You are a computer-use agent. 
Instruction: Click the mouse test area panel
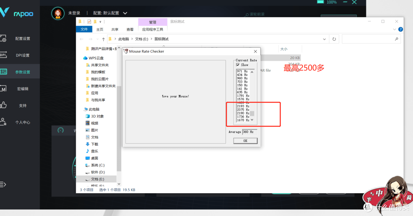click(x=176, y=102)
